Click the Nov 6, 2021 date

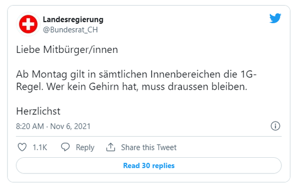[x=70, y=127]
